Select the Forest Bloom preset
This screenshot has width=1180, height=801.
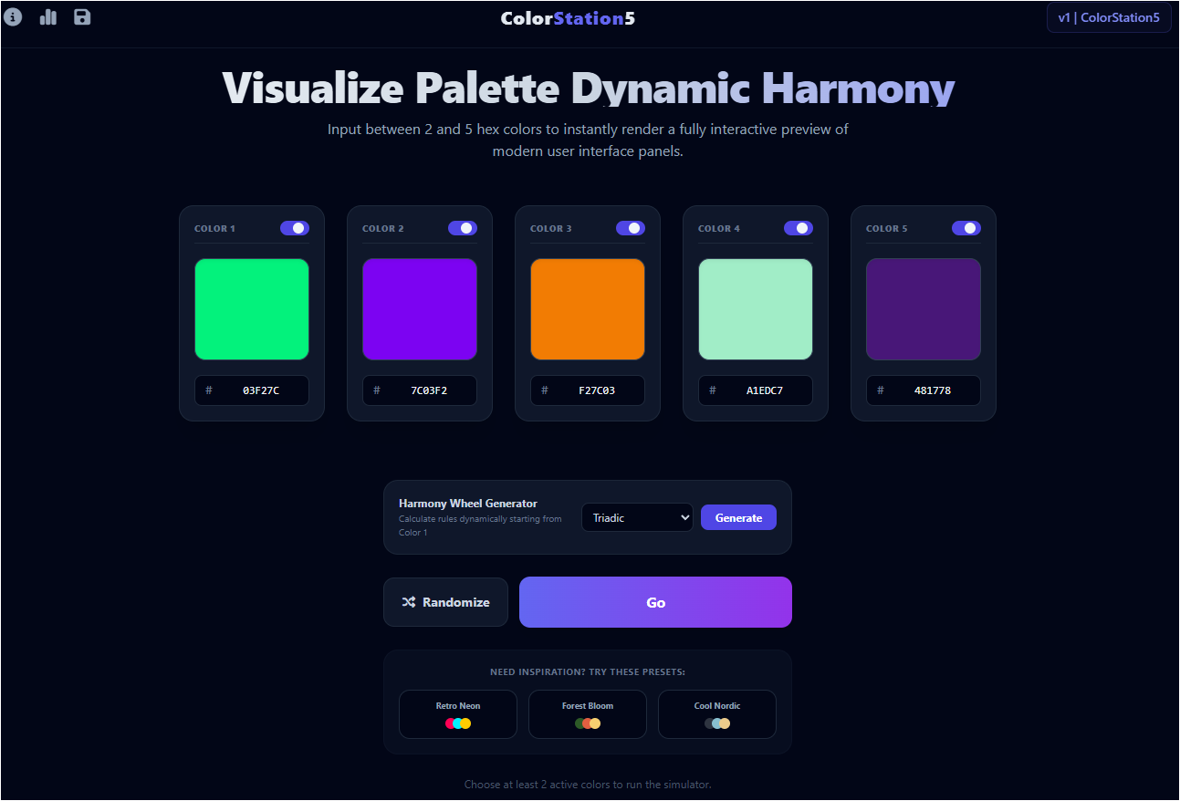[x=588, y=714]
